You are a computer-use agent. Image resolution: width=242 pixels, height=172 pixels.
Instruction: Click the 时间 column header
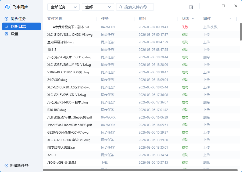(x=142, y=19)
